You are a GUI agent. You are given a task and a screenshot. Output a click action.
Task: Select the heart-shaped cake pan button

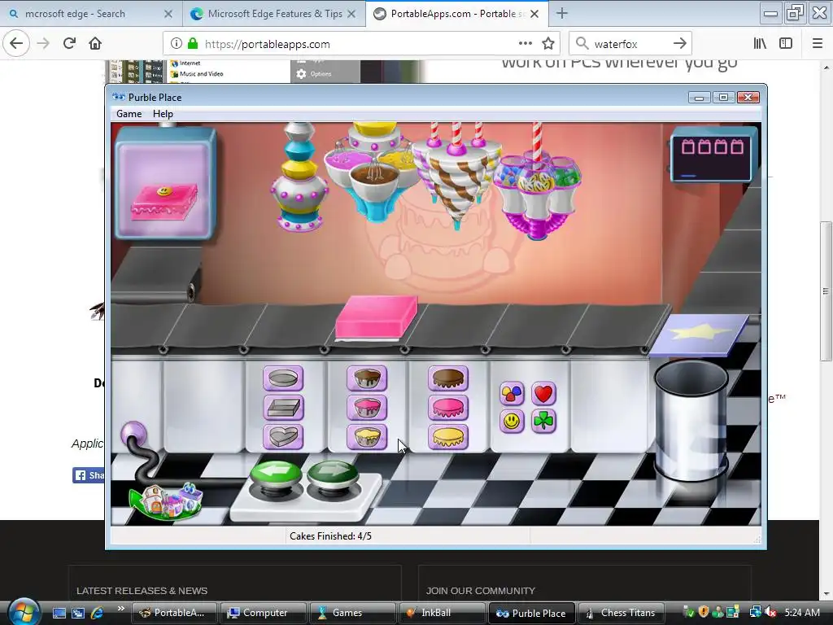(x=283, y=437)
